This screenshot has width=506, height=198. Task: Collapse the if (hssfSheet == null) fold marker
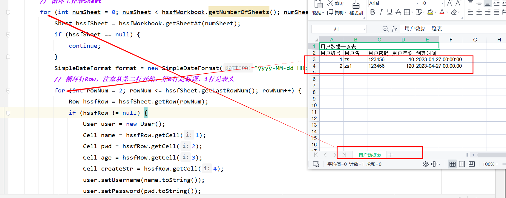[x=8, y=35]
